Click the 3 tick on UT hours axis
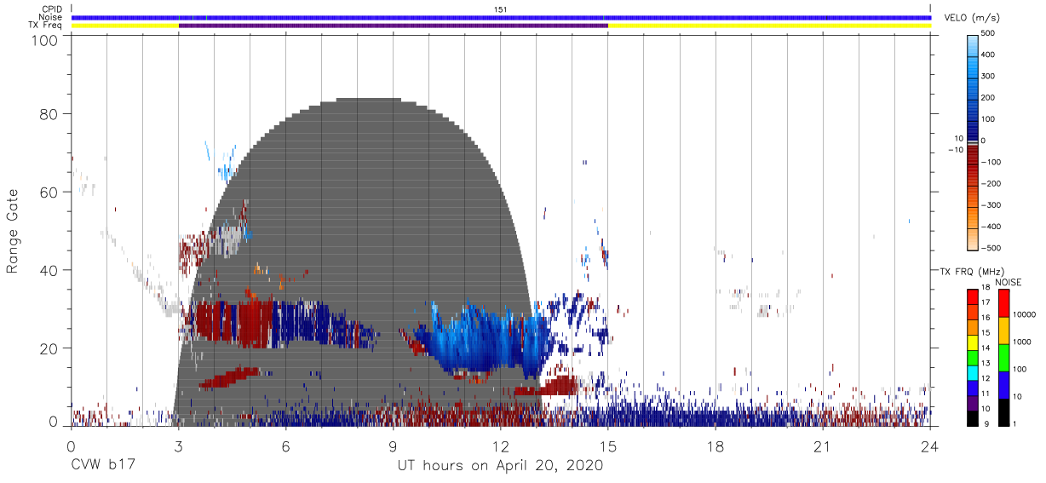The width and height of the screenshot is (1046, 483). [x=178, y=446]
